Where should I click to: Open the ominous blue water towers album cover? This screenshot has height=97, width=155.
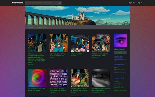tap(37, 43)
